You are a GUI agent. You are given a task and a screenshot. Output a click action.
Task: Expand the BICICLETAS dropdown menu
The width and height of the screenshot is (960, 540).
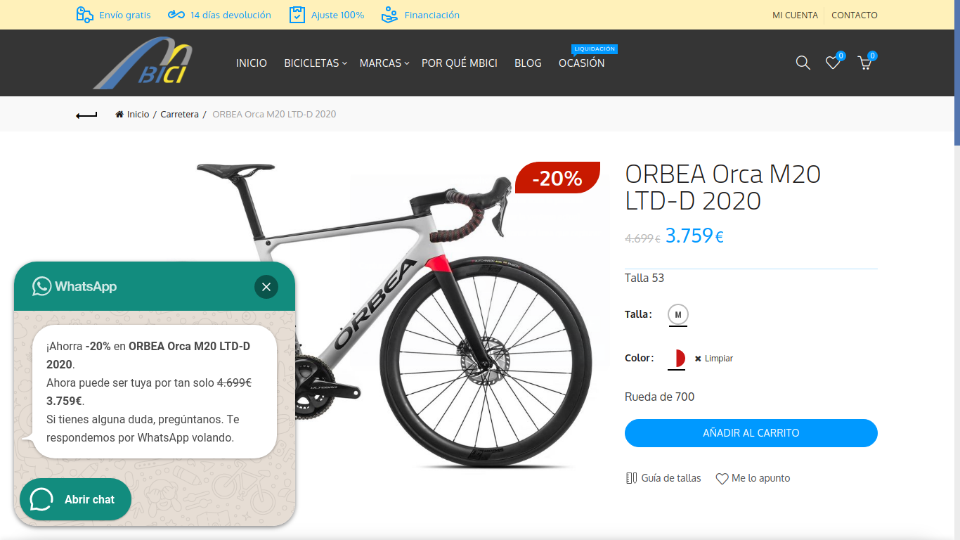pyautogui.click(x=316, y=63)
